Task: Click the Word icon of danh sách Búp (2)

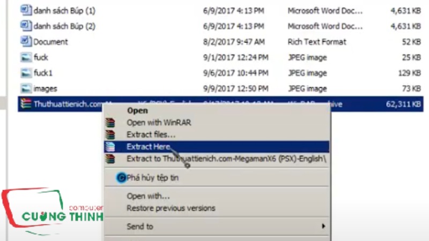Action: click(x=26, y=26)
